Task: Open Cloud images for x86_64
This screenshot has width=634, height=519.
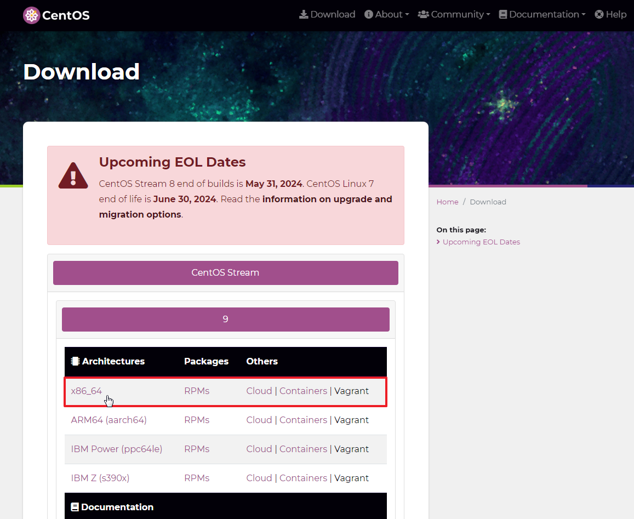Action: point(259,391)
